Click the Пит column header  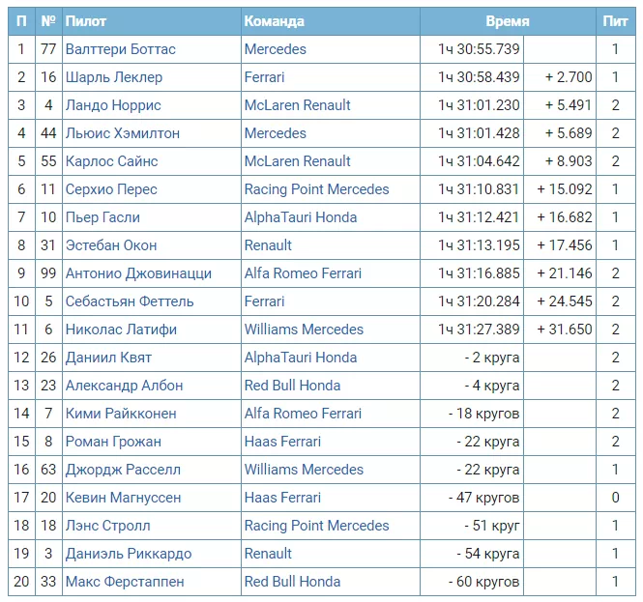click(x=616, y=21)
